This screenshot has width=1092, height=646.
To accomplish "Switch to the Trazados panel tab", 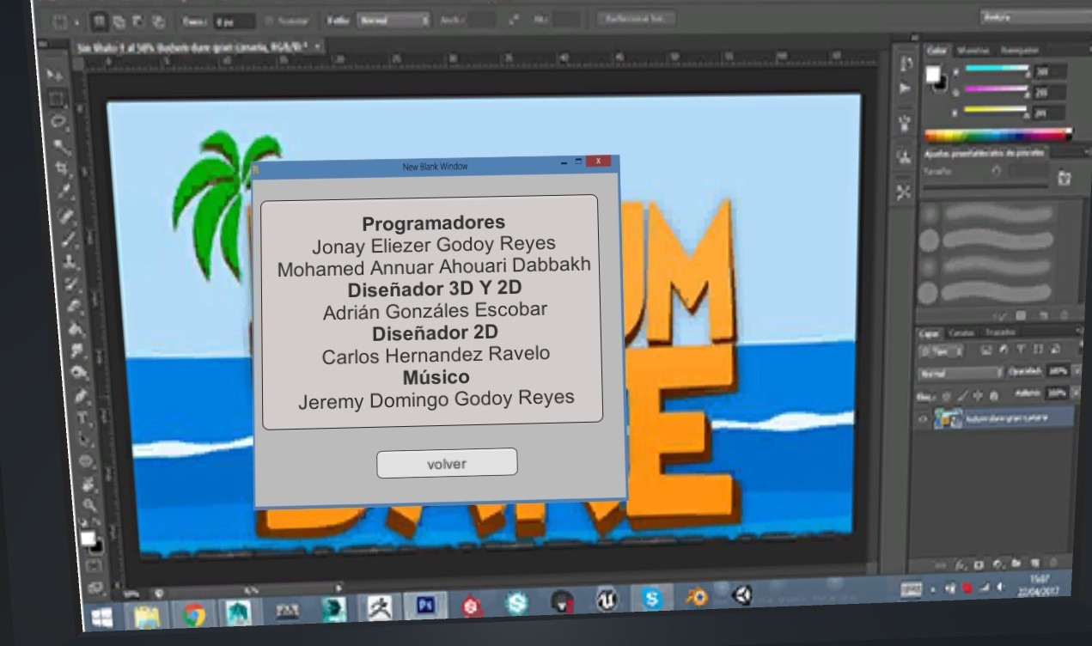I will point(1000,332).
